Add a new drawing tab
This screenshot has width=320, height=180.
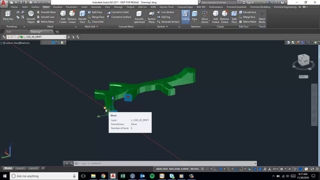[x=57, y=31]
